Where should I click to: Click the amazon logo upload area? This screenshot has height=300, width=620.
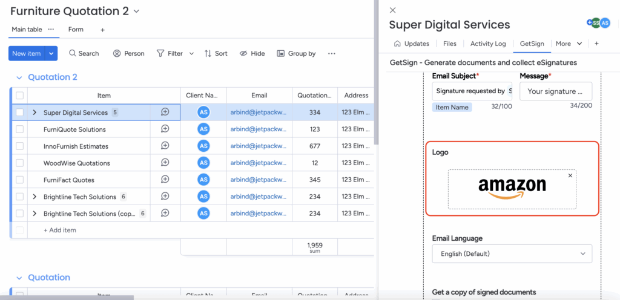tap(512, 189)
